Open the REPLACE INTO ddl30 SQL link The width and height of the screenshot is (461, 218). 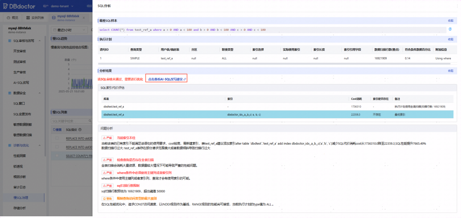click(79, 147)
